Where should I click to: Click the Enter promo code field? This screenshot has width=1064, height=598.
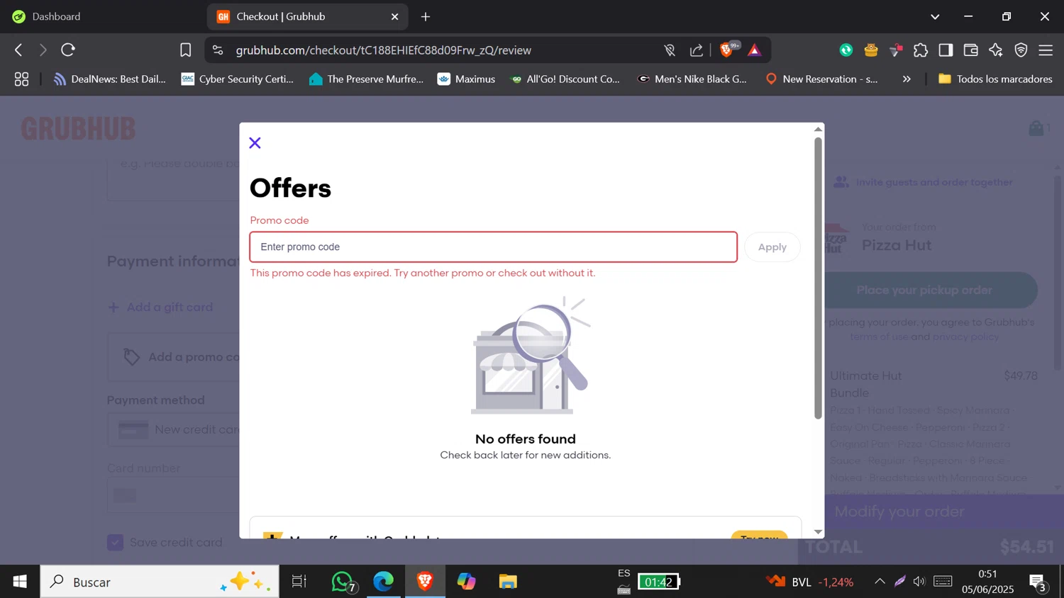tap(493, 247)
